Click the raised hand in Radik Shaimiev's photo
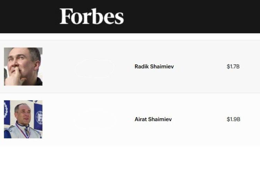Viewport: 260px width, 173px height. (x=14, y=78)
